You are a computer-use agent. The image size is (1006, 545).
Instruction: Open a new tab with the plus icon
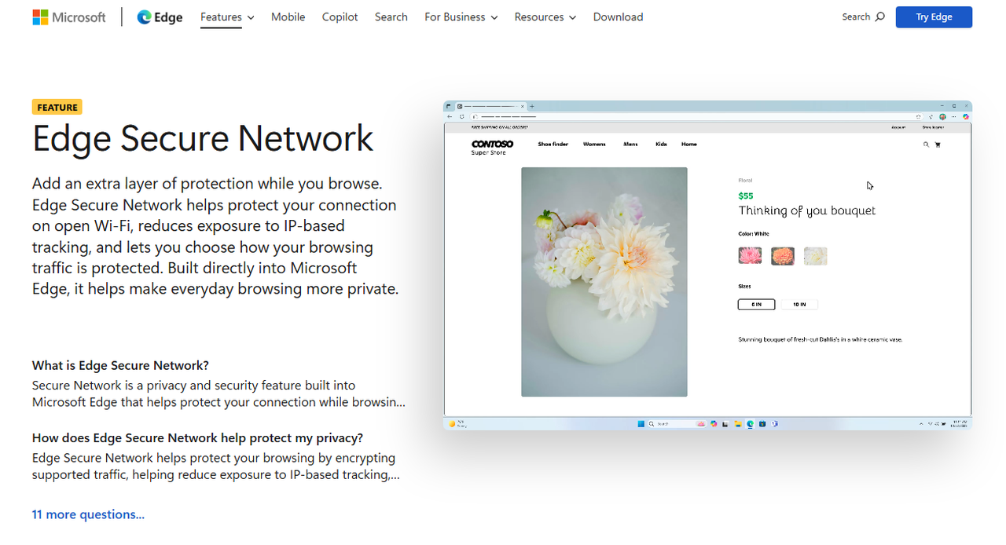tap(532, 106)
